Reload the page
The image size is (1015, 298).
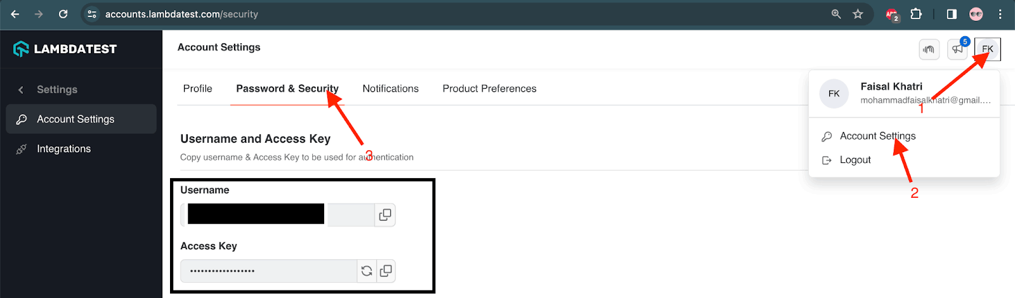tap(63, 14)
